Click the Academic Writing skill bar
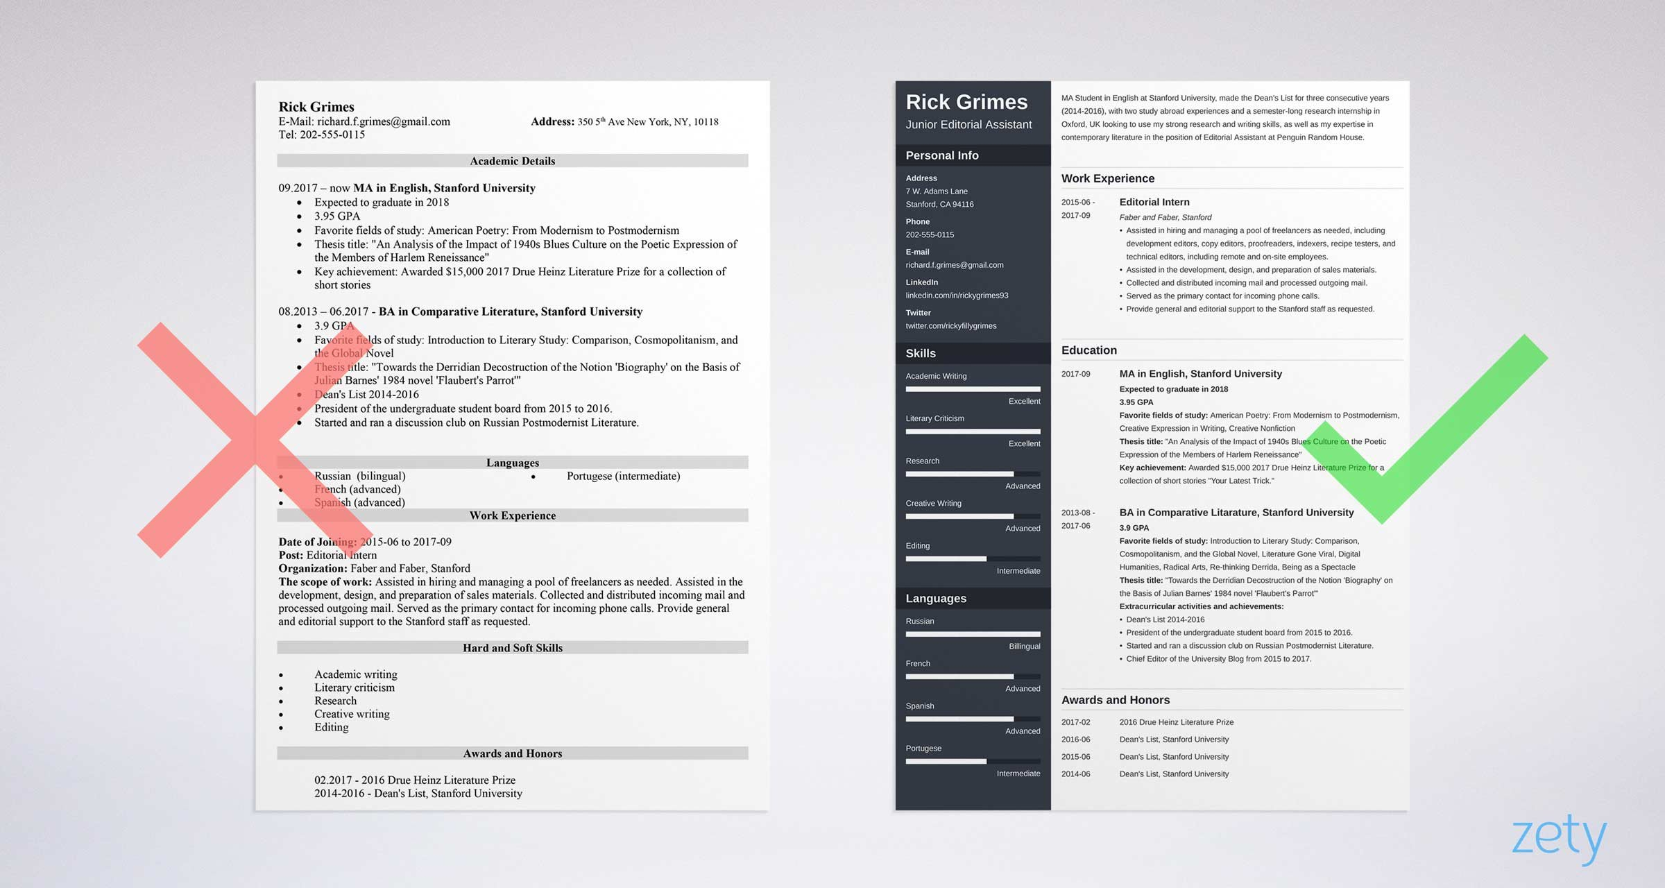Image resolution: width=1665 pixels, height=888 pixels. [x=969, y=389]
